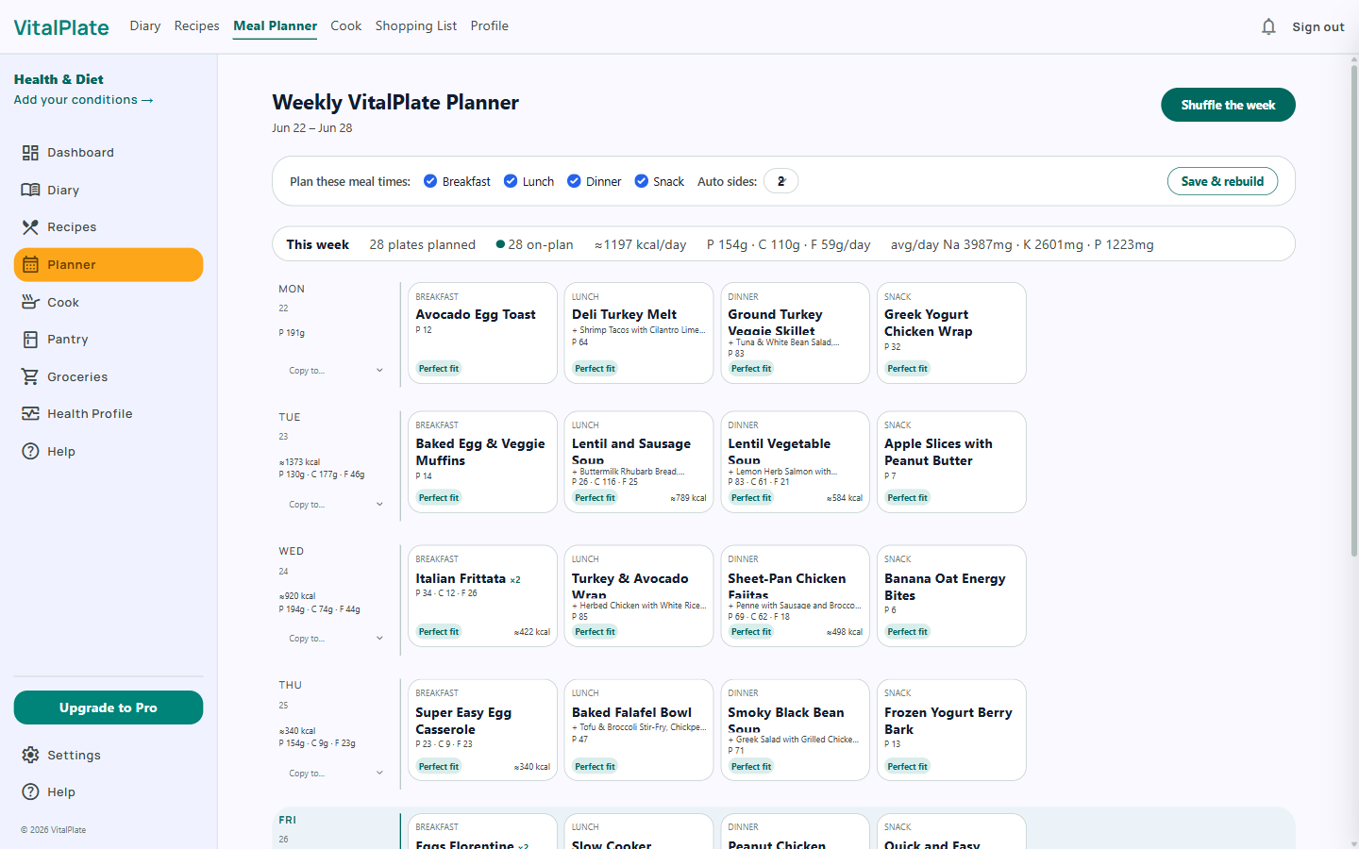Open the Profile top nav tab
This screenshot has height=849, width=1359.
[x=489, y=25]
